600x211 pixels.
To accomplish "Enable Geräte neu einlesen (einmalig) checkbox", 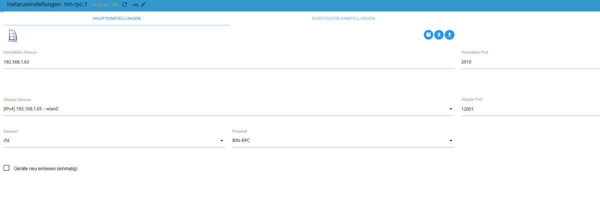I will pyautogui.click(x=6, y=168).
